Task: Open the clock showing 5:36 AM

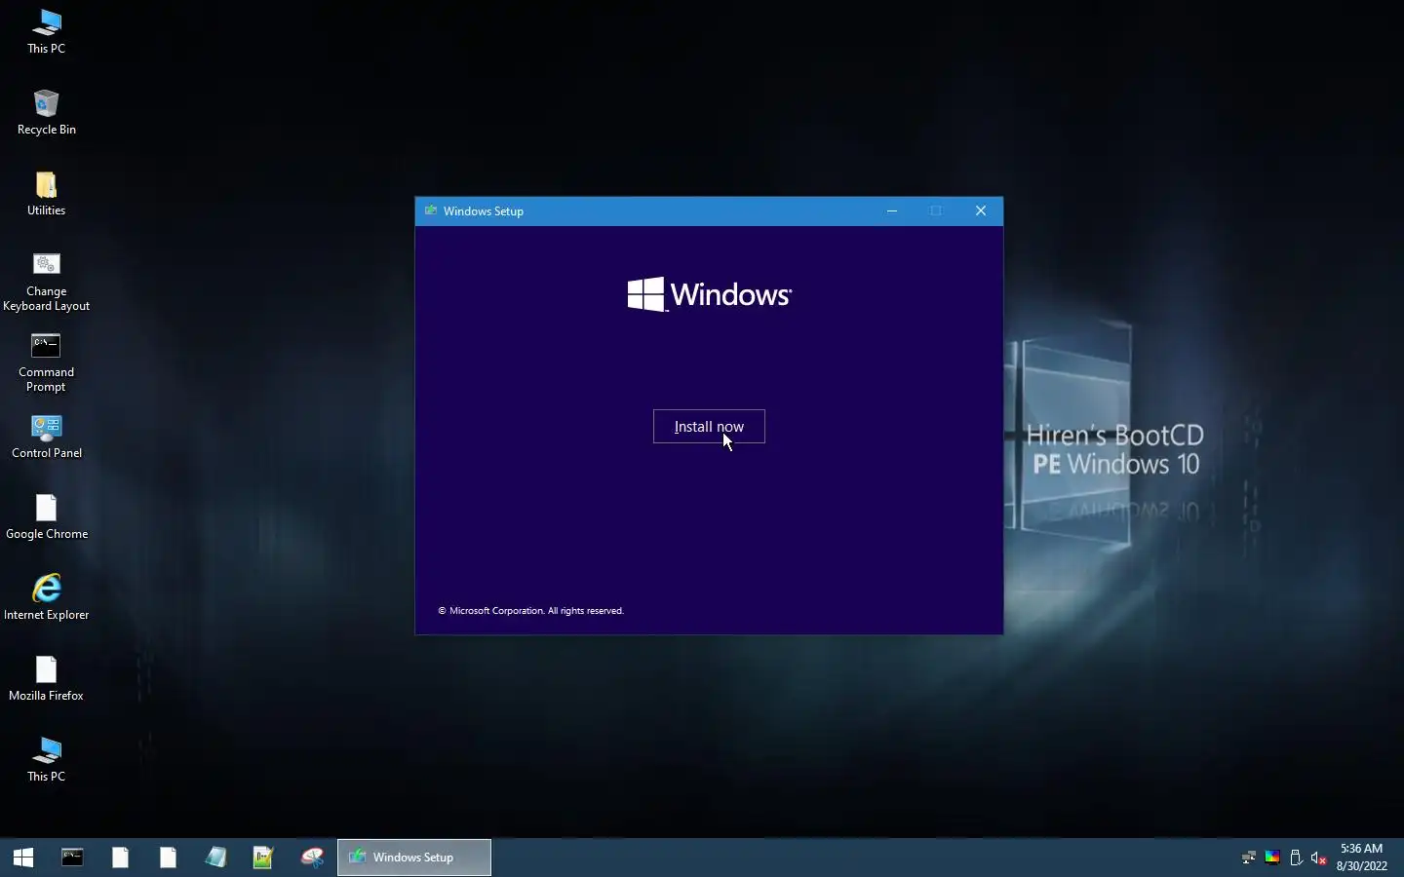Action: 1362,858
